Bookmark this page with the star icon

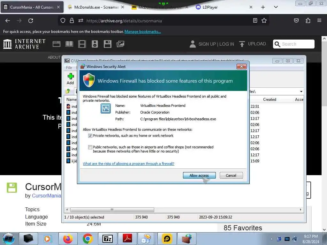[264, 20]
